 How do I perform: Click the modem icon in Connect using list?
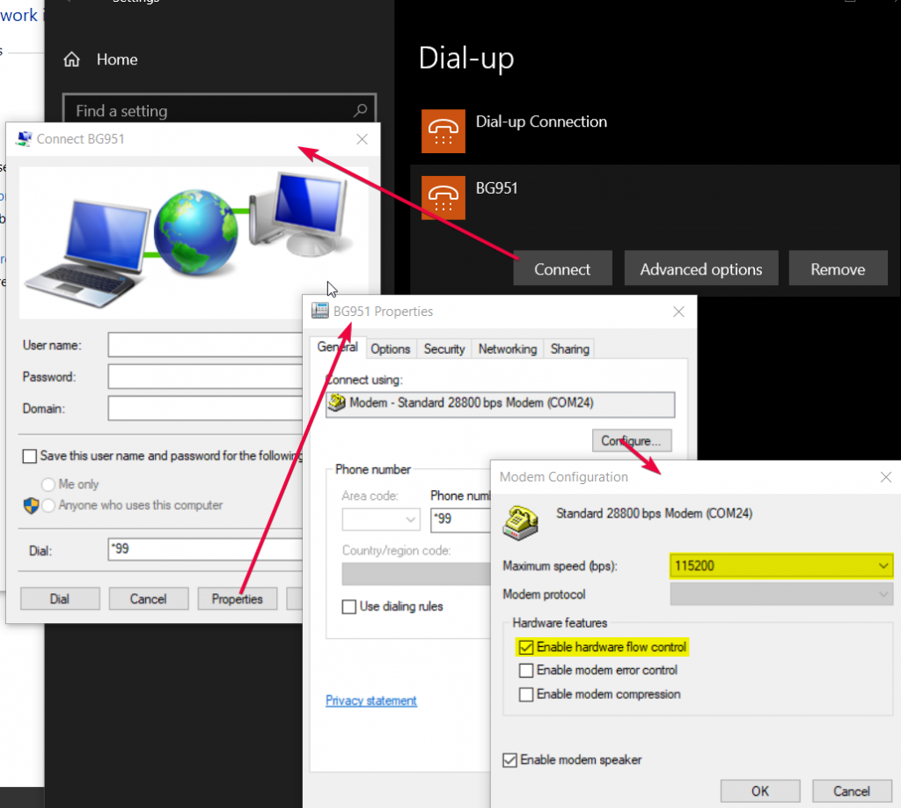(337, 403)
